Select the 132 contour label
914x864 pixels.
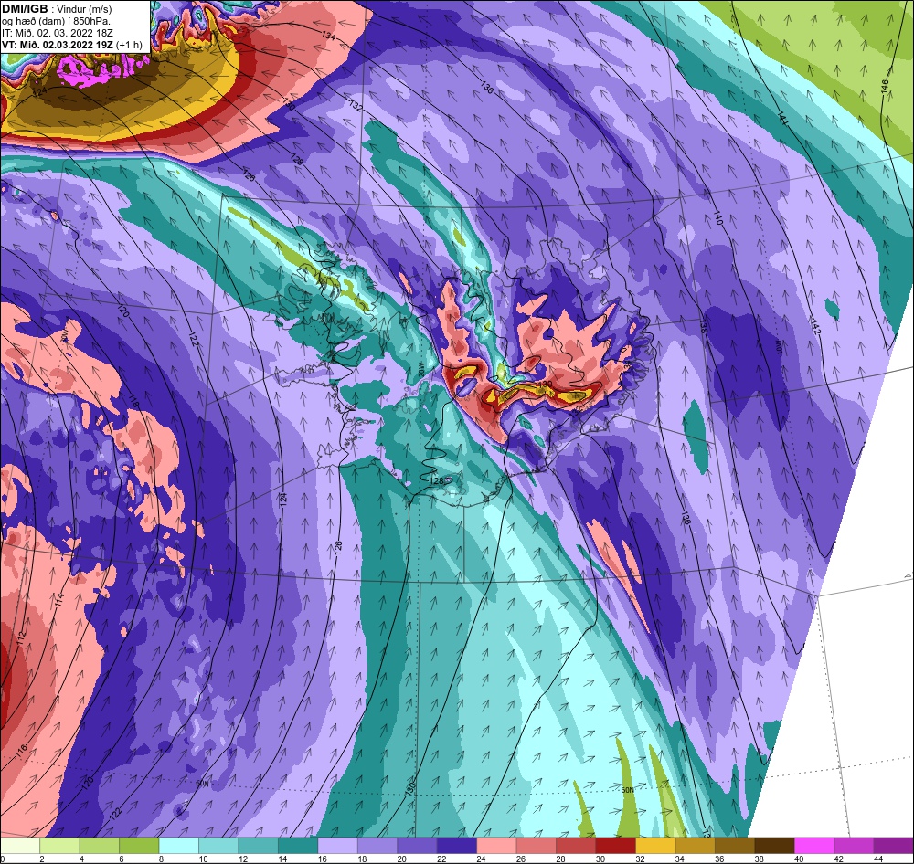(356, 107)
